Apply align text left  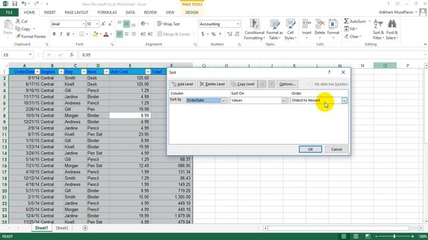[x=120, y=34]
